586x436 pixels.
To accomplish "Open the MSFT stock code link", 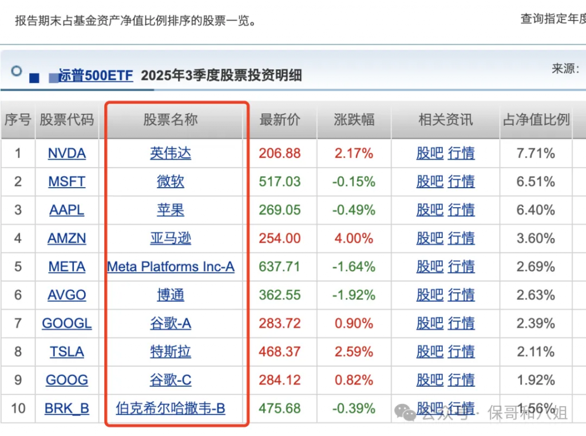I will tap(67, 182).
